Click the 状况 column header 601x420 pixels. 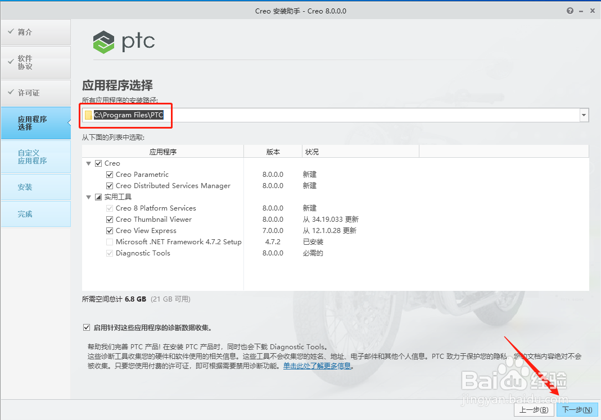click(360, 152)
